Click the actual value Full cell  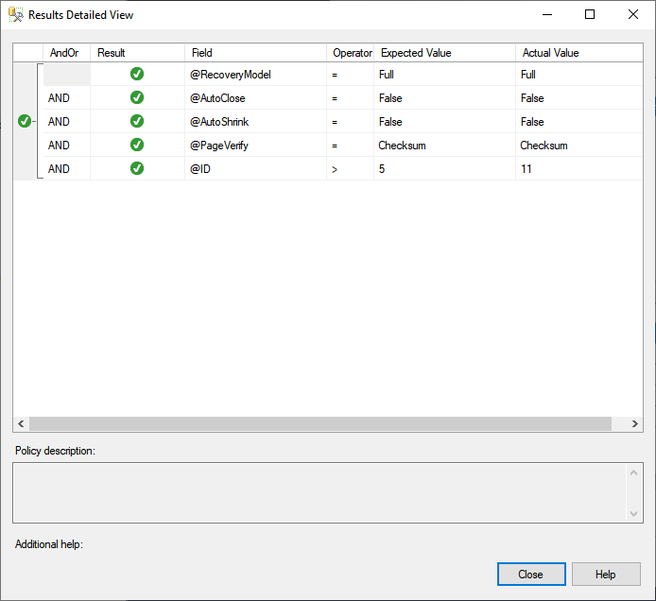click(579, 74)
